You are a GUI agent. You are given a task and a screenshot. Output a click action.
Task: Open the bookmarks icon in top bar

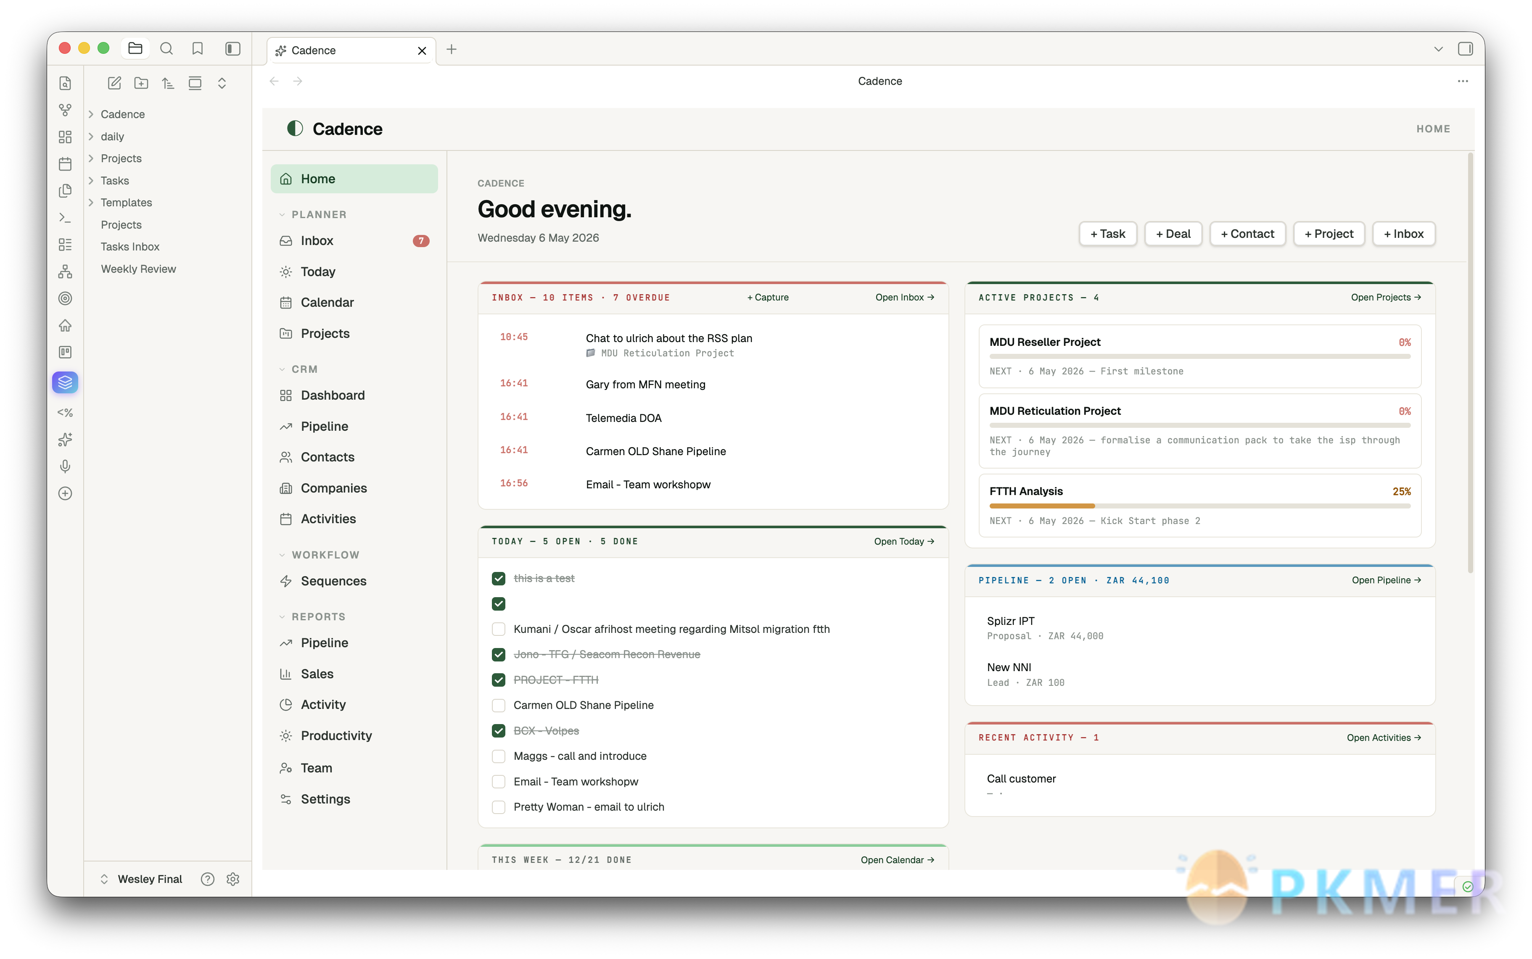(x=197, y=48)
